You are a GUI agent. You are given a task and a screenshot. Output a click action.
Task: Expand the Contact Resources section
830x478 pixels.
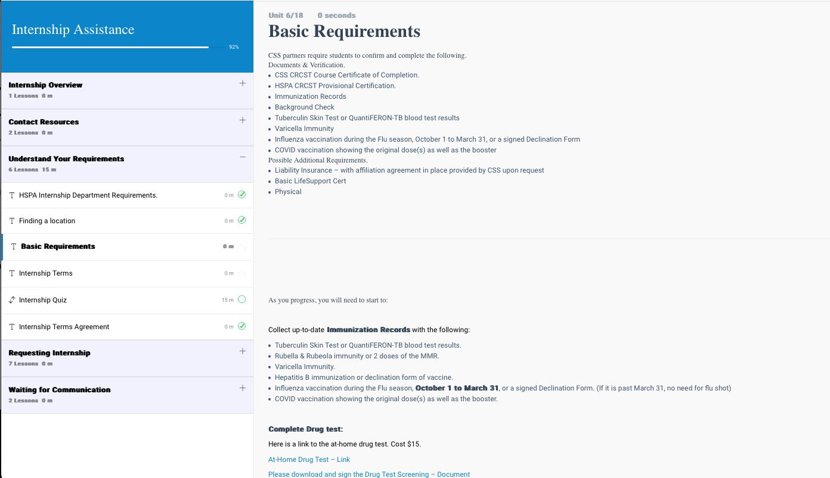[x=242, y=120]
